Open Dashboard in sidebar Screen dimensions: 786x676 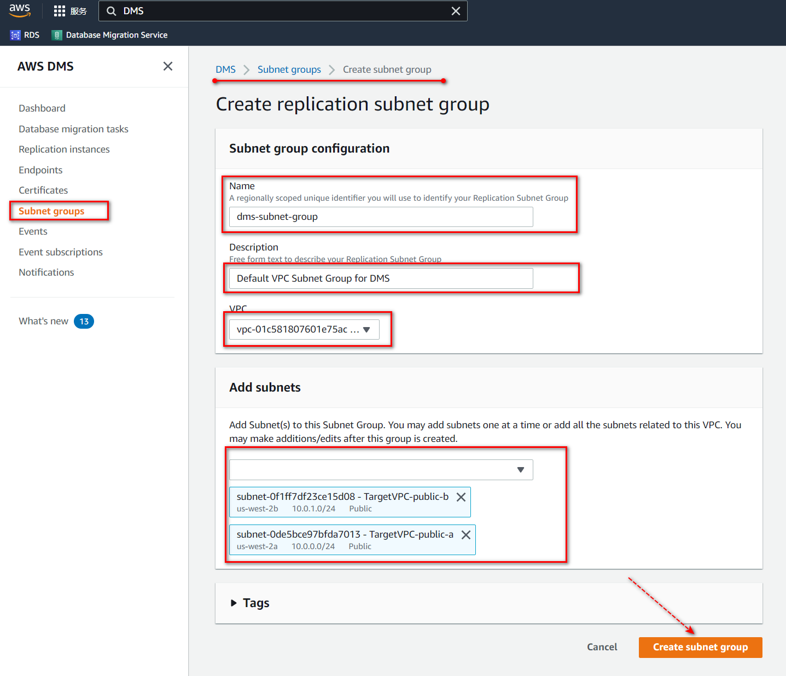[42, 108]
